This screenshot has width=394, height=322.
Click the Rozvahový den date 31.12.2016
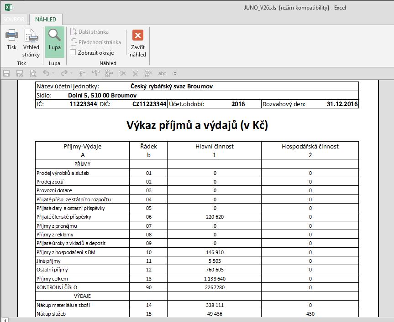tap(342, 104)
